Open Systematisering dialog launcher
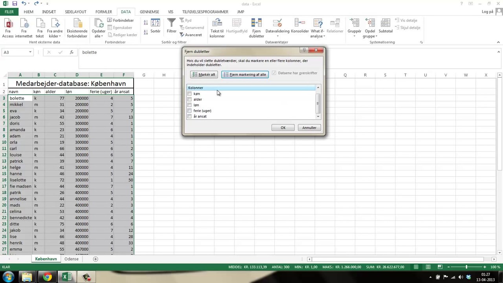Screen dimensions: 503x283 [421, 42]
